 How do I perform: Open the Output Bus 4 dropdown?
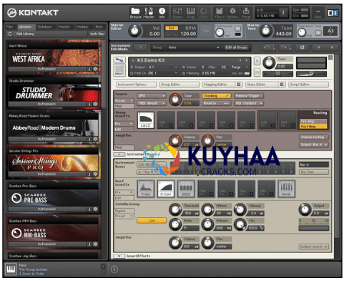point(314,145)
